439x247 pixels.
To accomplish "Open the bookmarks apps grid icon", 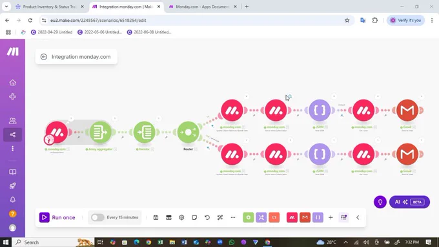I will pyautogui.click(x=8, y=32).
